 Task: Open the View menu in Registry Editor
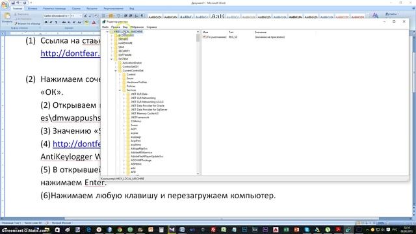[x=125, y=27]
